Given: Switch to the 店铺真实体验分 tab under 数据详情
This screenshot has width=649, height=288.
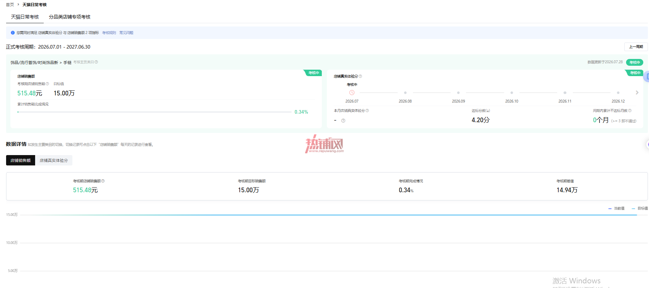Looking at the screenshot, I should [x=54, y=160].
